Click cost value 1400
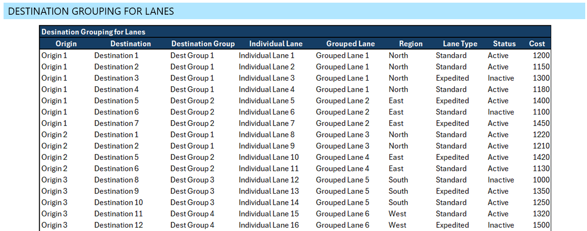The image size is (587, 231). pos(541,101)
